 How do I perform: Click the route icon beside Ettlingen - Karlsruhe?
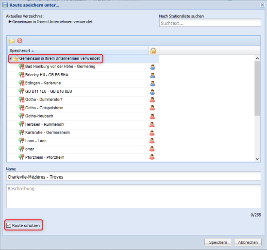21,83
